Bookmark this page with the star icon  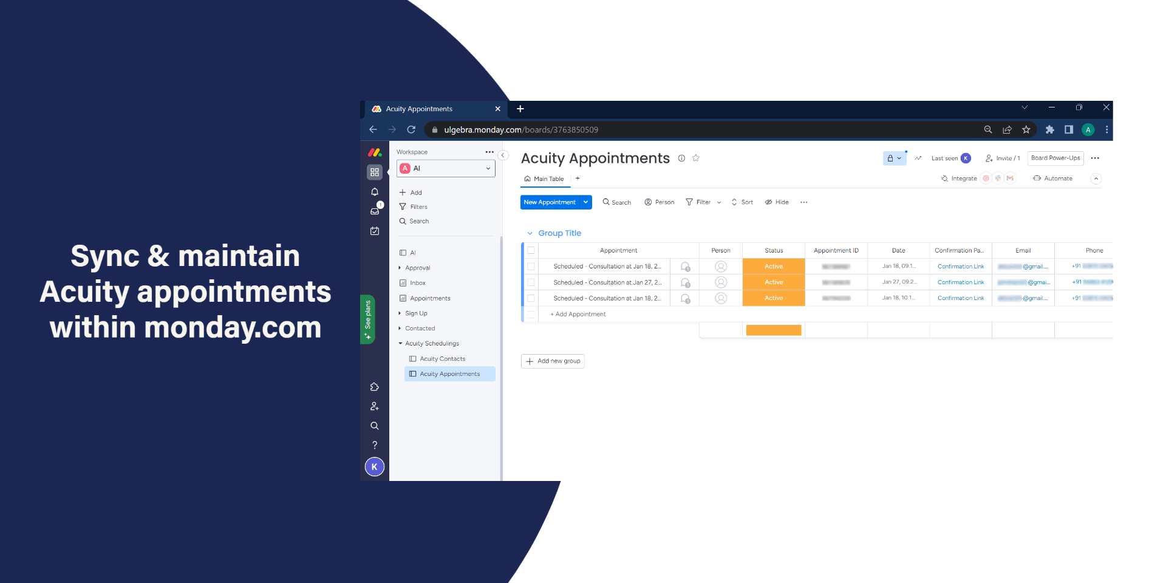click(1026, 129)
